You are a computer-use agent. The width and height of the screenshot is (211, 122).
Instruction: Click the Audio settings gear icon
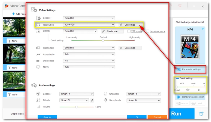[x=34, y=85]
